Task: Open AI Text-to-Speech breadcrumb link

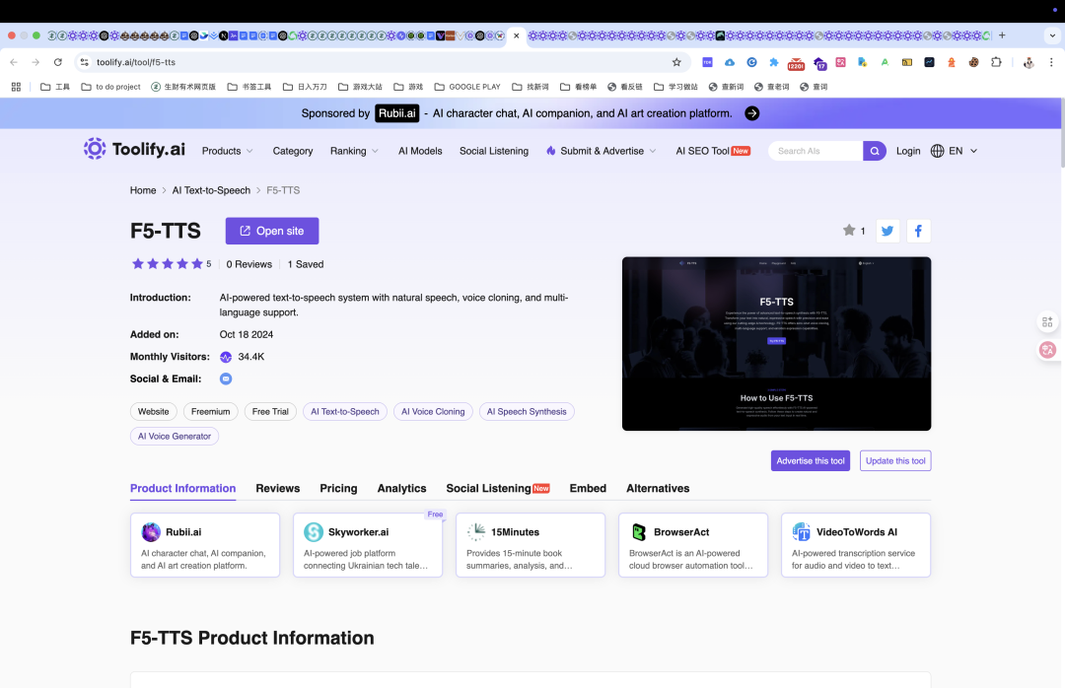Action: (211, 190)
